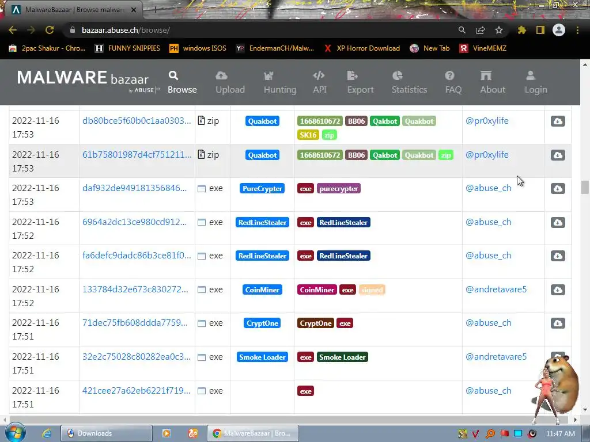The height and width of the screenshot is (442, 590).
Task: Open reporter @pr0xylife on first row
Action: point(487,121)
